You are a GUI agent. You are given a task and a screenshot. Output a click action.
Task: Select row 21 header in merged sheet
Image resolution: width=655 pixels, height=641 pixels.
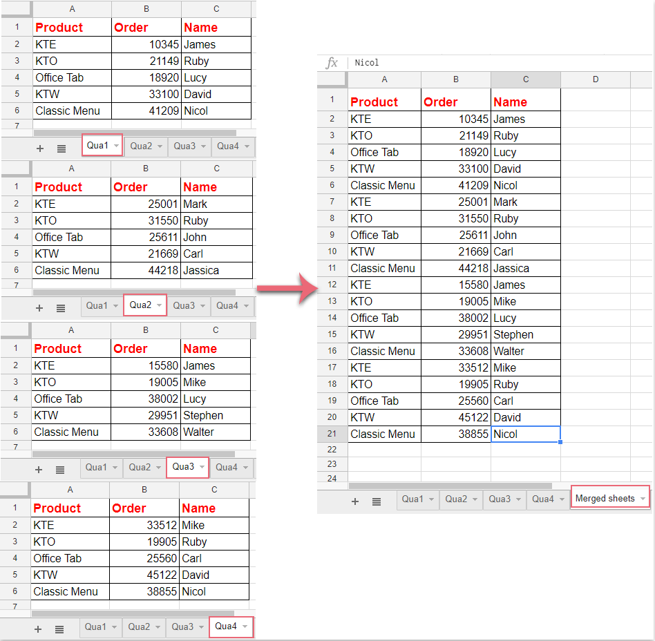[x=332, y=434]
